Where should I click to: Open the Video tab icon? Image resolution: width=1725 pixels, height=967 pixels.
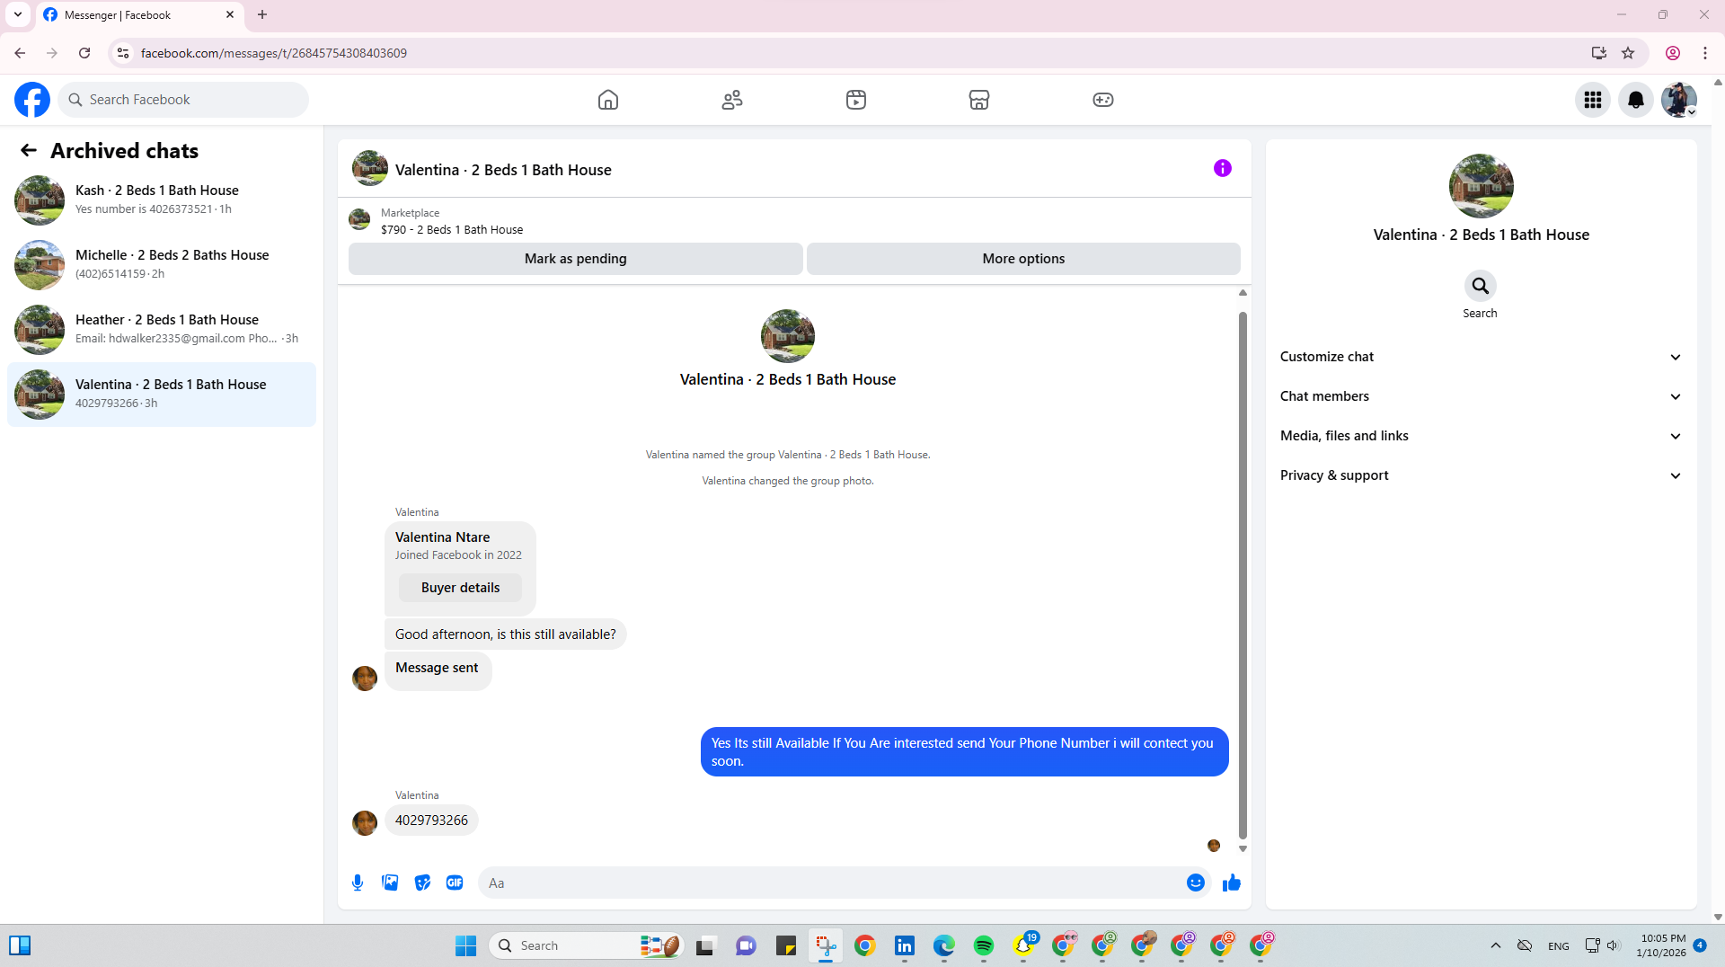click(856, 100)
